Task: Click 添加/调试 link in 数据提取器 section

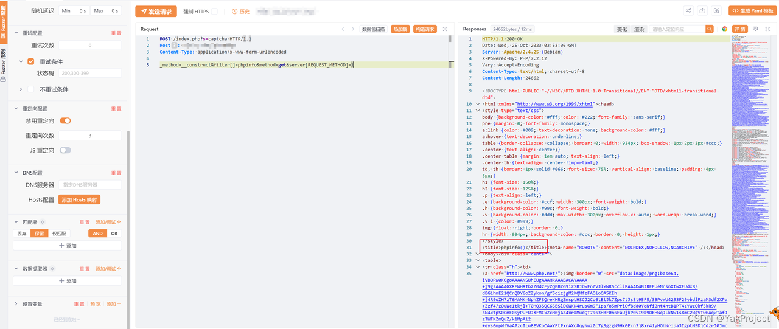Action: (108, 268)
